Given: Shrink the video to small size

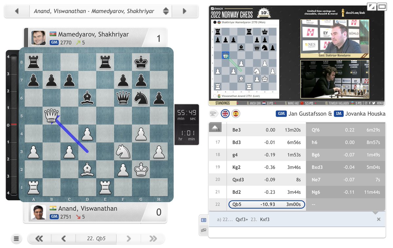Looking at the screenshot, I should 372,6.
